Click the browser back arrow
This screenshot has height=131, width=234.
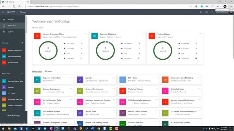point(3,7)
